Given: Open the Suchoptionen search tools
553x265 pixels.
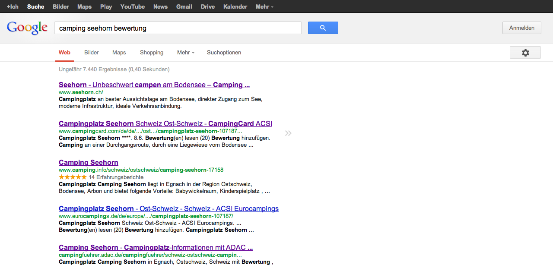Looking at the screenshot, I should point(224,53).
